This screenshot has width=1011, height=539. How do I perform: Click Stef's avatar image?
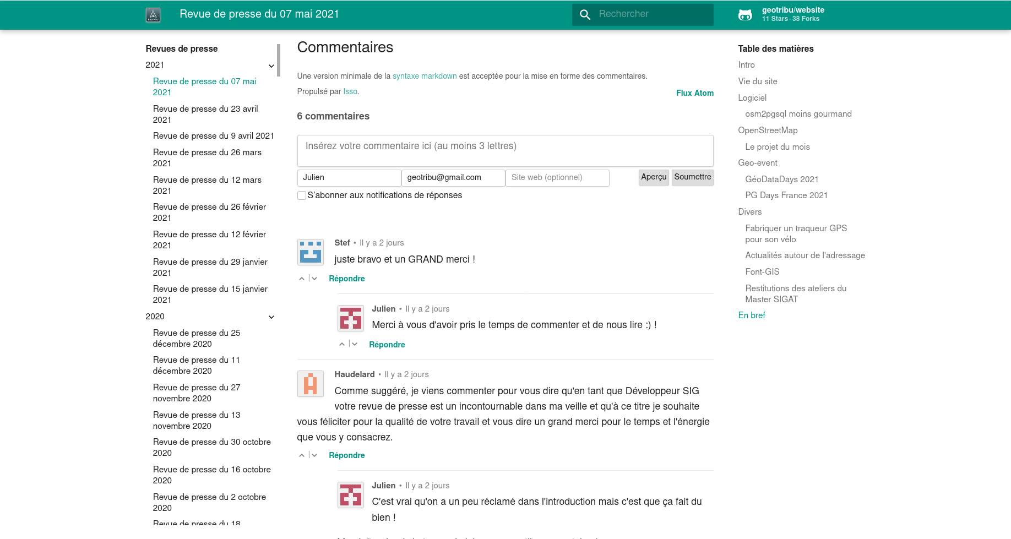(x=311, y=252)
